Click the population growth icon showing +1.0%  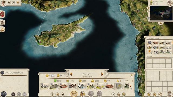pos(68,81)
